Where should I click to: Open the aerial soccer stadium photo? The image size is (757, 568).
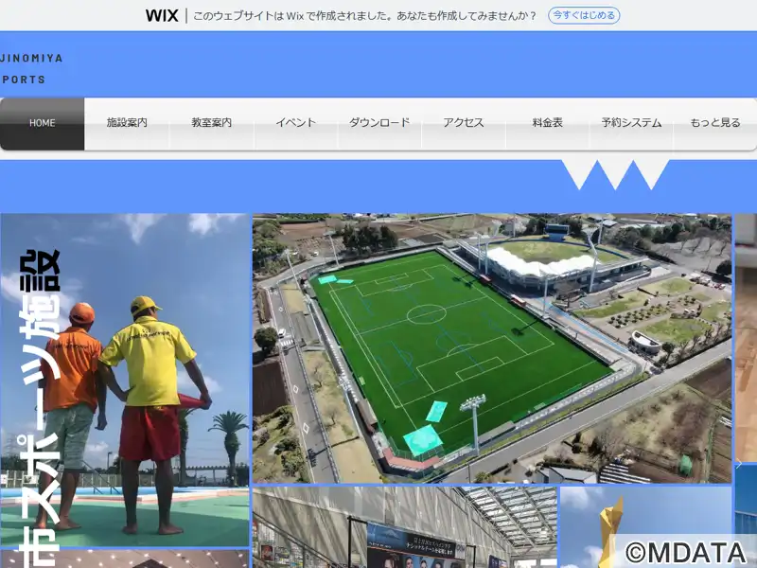click(492, 348)
